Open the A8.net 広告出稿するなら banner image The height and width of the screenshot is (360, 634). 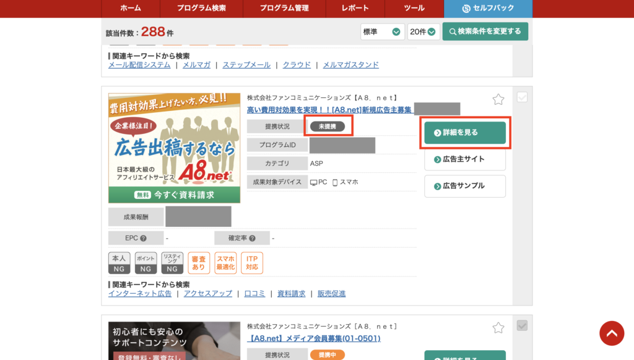[x=174, y=148]
